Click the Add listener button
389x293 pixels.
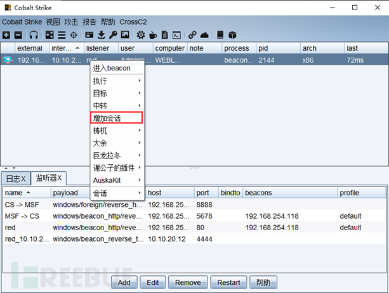pyautogui.click(x=124, y=282)
